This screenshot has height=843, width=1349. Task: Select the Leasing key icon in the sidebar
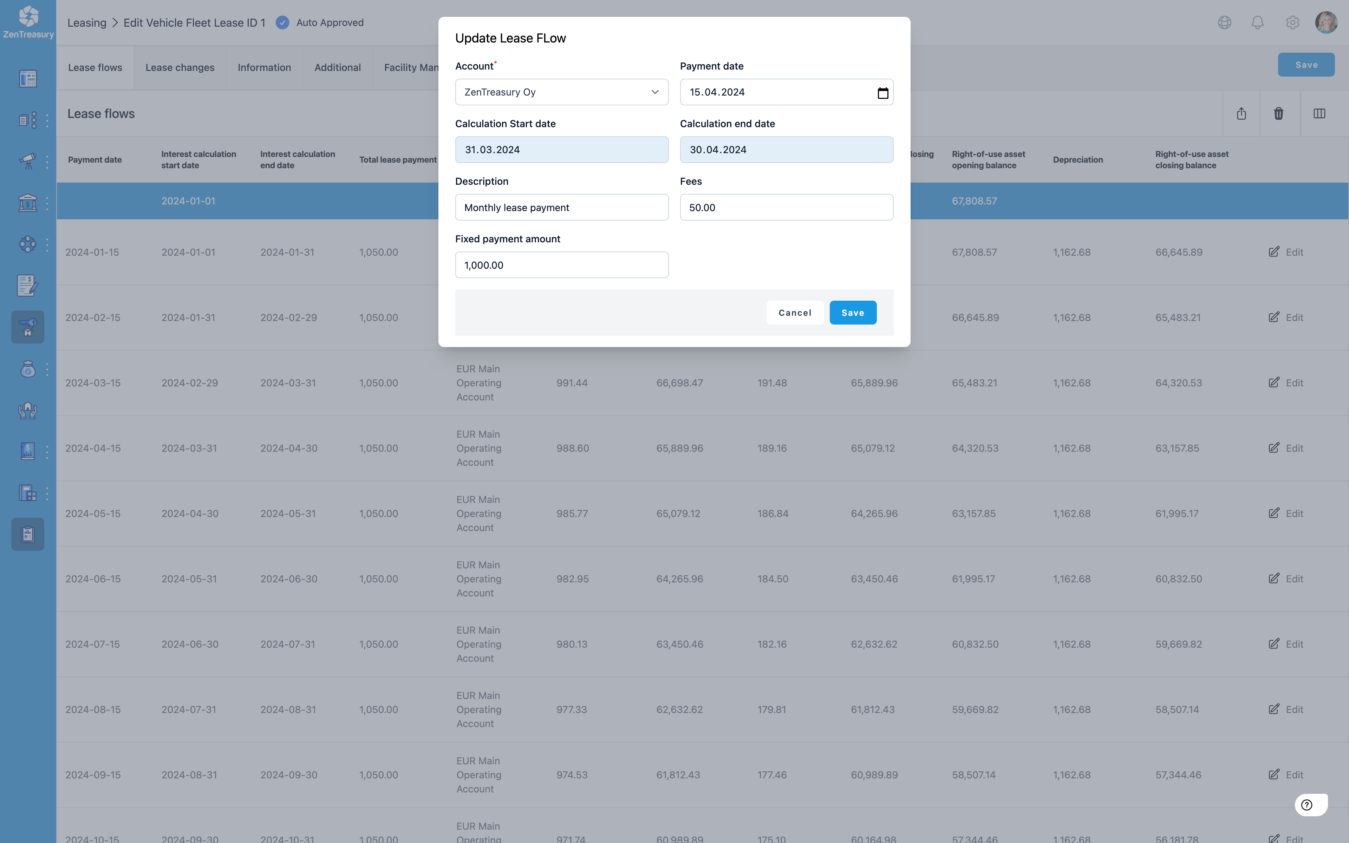coord(27,327)
